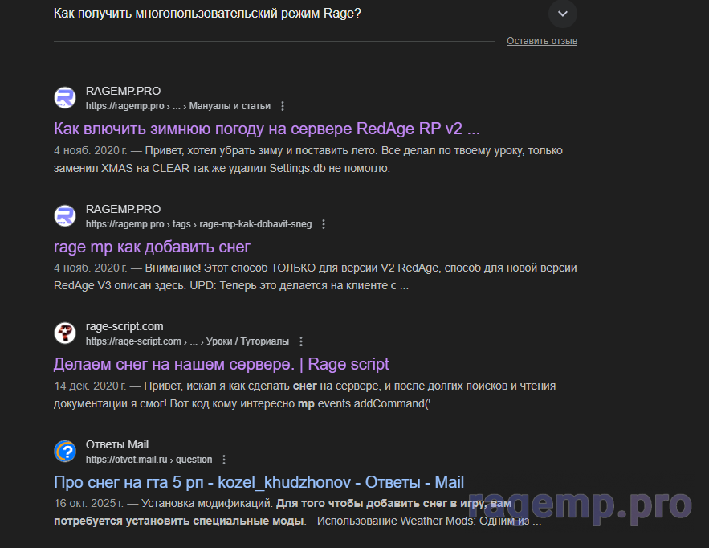Expand the question about Rage multiplayer mode using the chevron
This screenshot has height=548, width=709.
(x=562, y=14)
